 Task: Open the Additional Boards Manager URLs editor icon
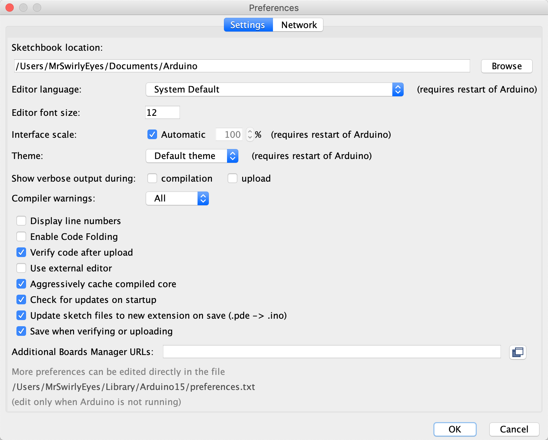click(517, 352)
